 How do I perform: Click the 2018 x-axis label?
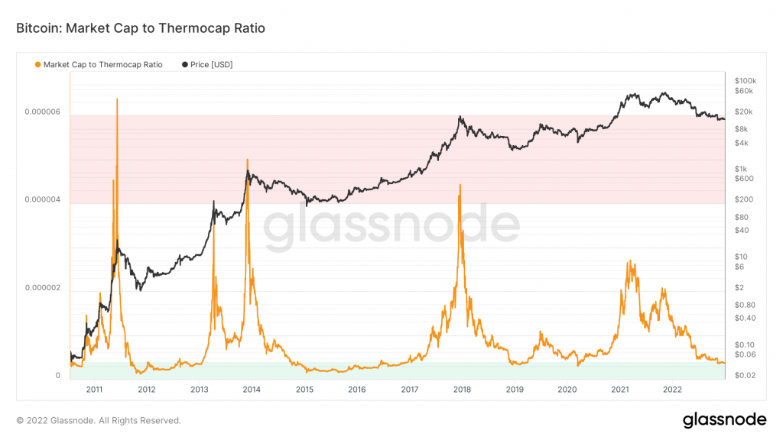[x=462, y=390]
